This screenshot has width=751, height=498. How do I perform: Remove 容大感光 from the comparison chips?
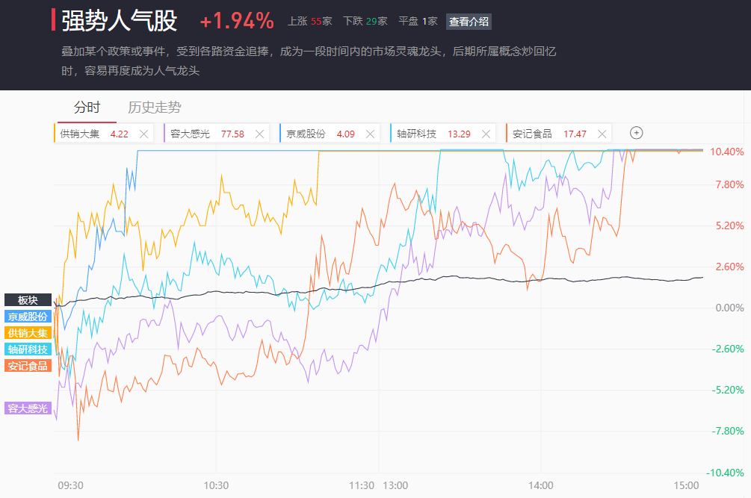[259, 134]
